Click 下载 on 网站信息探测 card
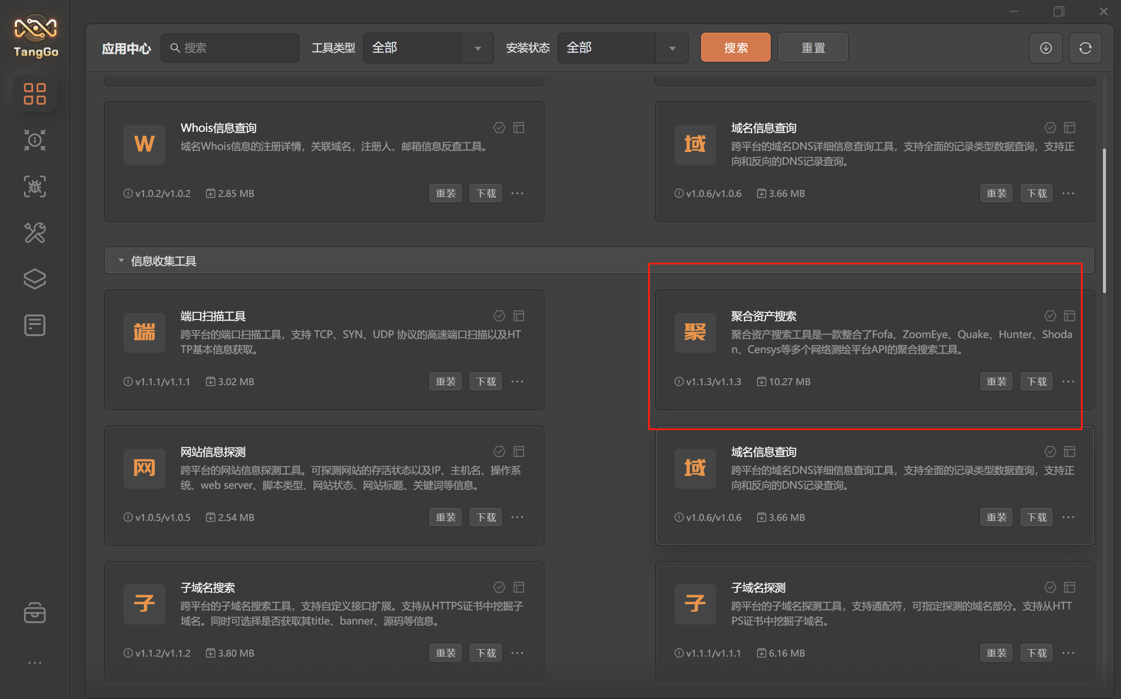 point(486,517)
